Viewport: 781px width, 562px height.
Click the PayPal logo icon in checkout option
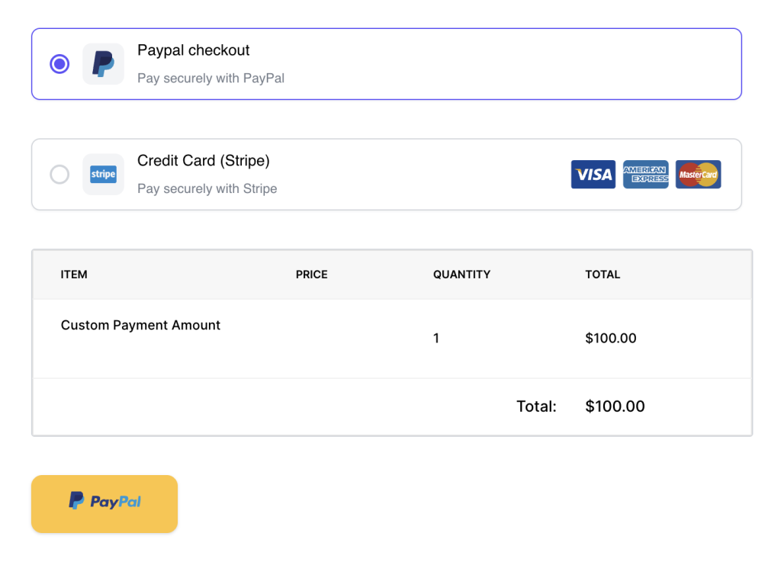click(103, 64)
